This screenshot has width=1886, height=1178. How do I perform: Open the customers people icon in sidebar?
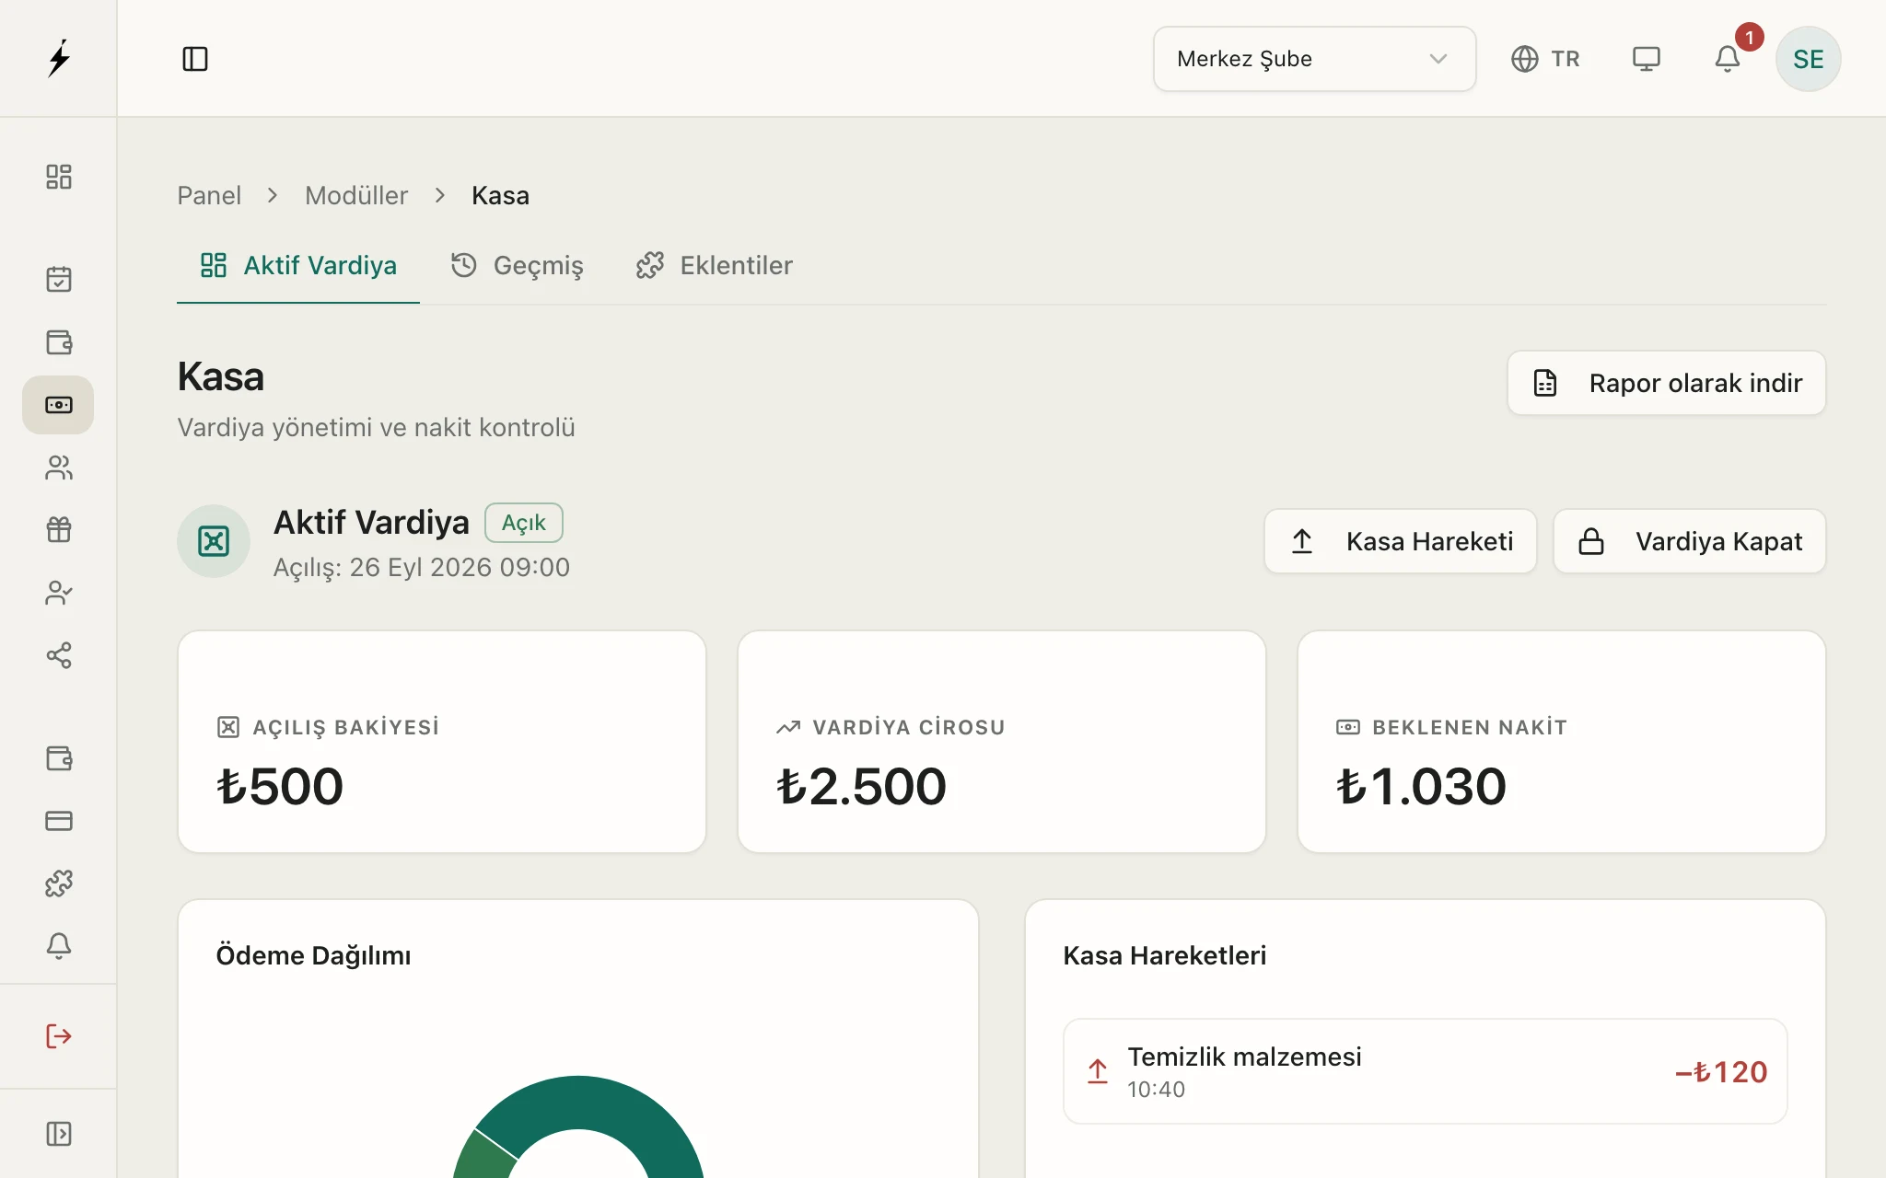pos(59,468)
